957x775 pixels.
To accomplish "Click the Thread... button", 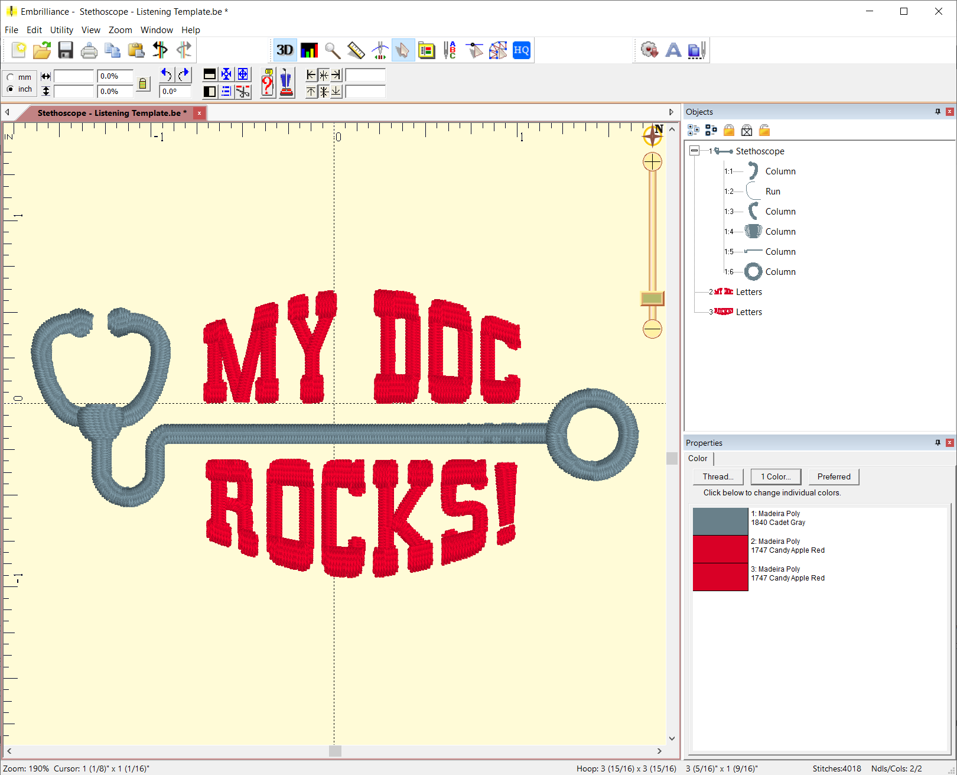I will 718,476.
